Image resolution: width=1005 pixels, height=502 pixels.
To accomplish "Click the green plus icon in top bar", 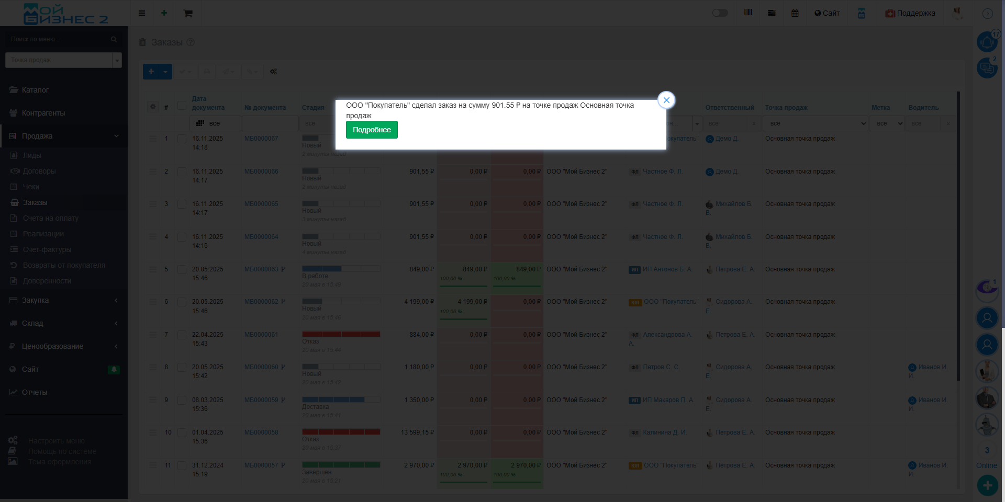I will [164, 13].
